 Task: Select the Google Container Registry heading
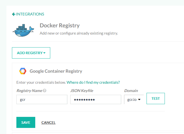pyautogui.click(x=56, y=71)
